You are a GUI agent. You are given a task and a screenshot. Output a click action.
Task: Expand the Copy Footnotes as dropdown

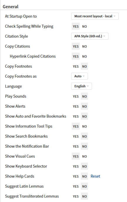click(x=79, y=76)
